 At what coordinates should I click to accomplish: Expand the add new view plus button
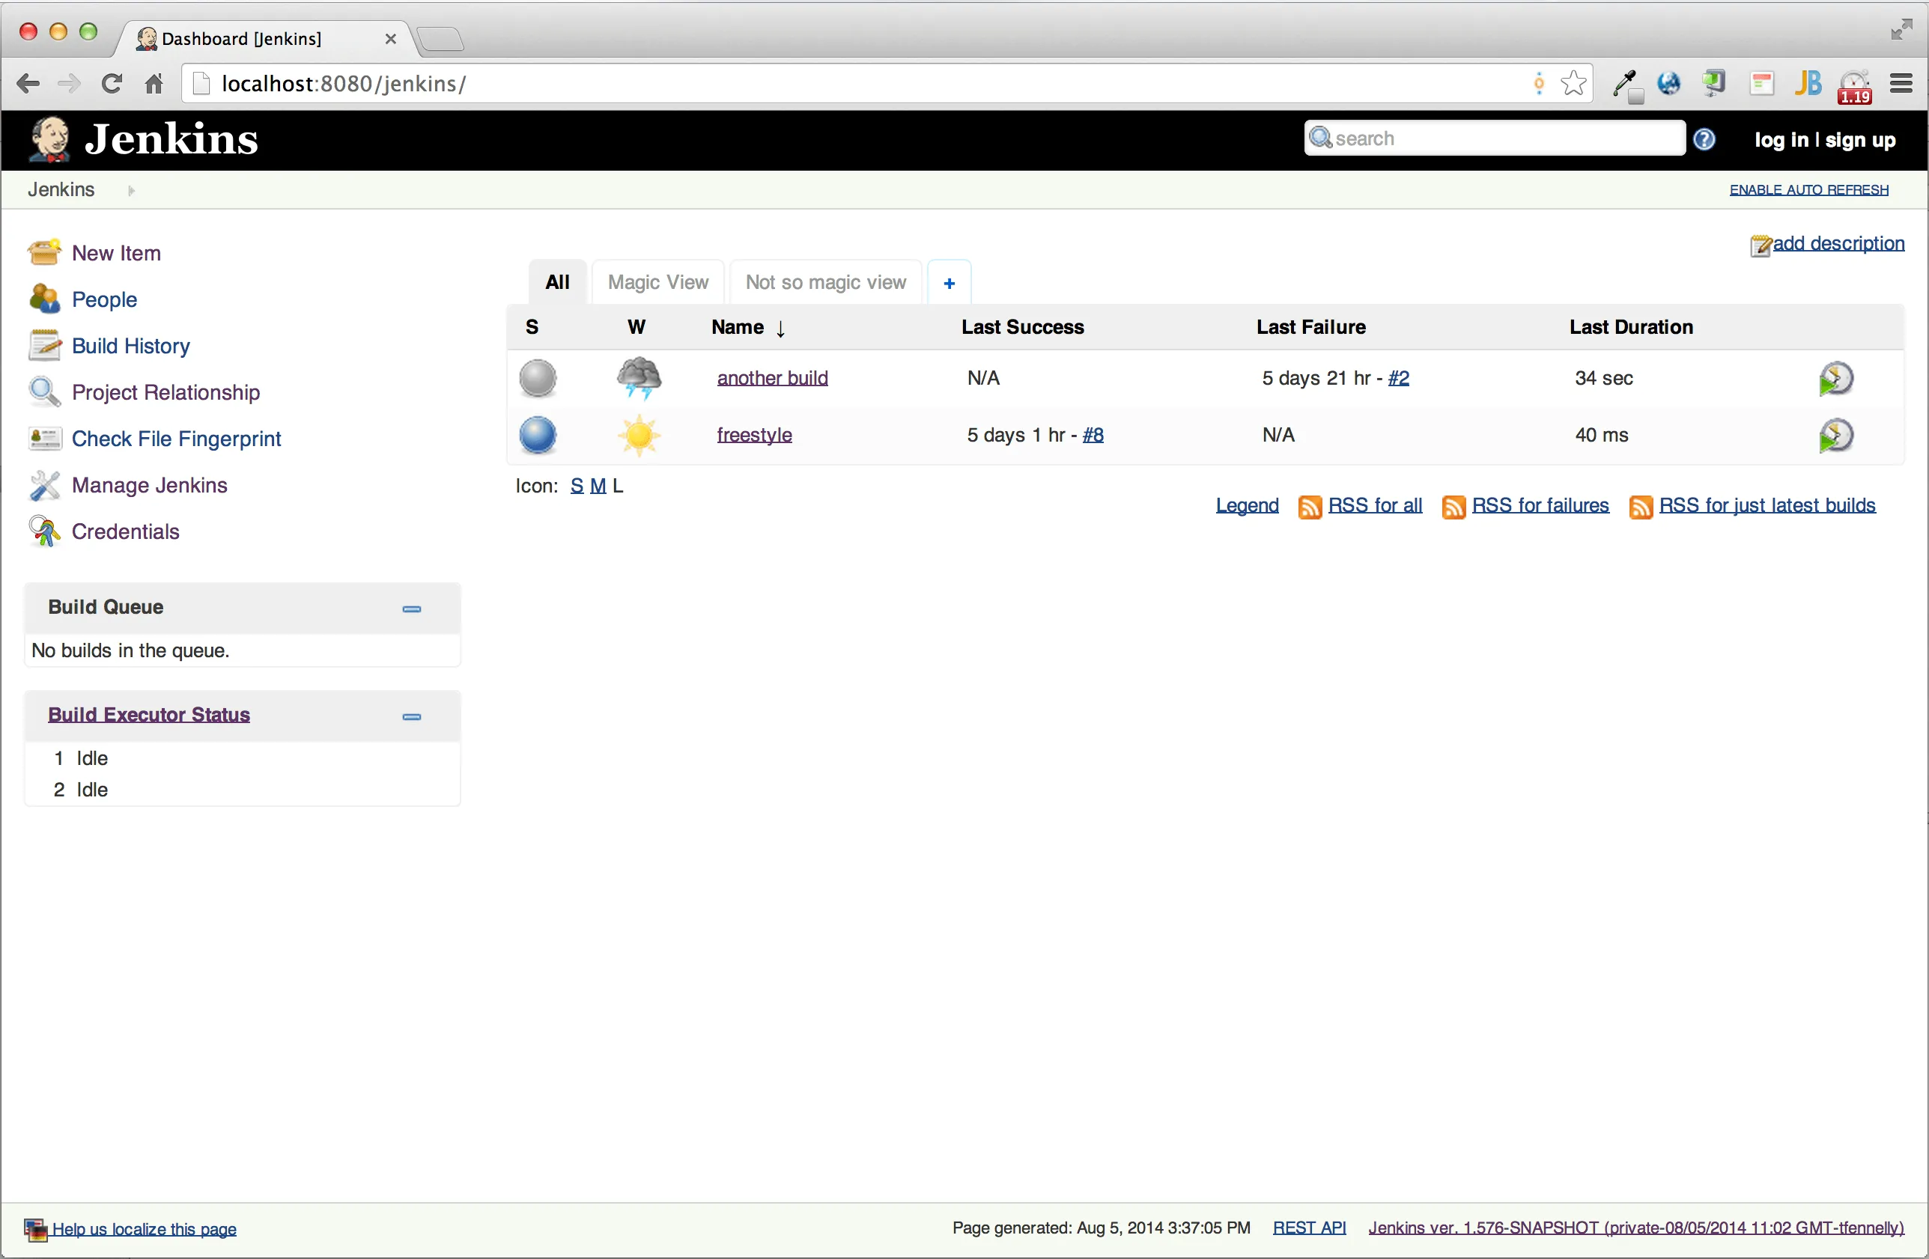(949, 282)
